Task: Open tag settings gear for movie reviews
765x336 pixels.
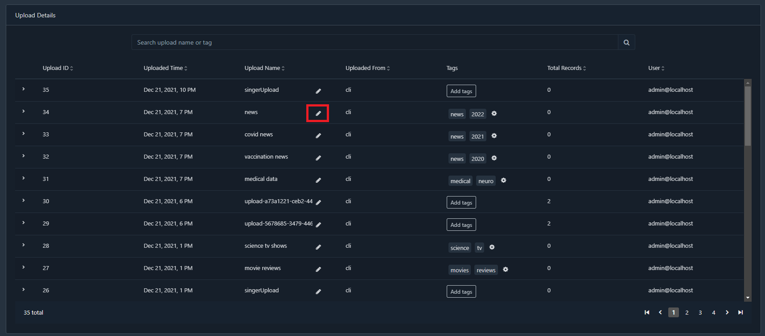Action: pyautogui.click(x=506, y=270)
